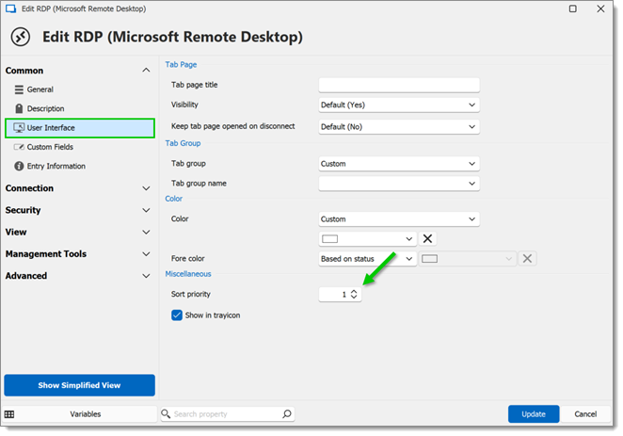This screenshot has width=623, height=436.
Task: Expand the Advanced section
Action: (146, 276)
